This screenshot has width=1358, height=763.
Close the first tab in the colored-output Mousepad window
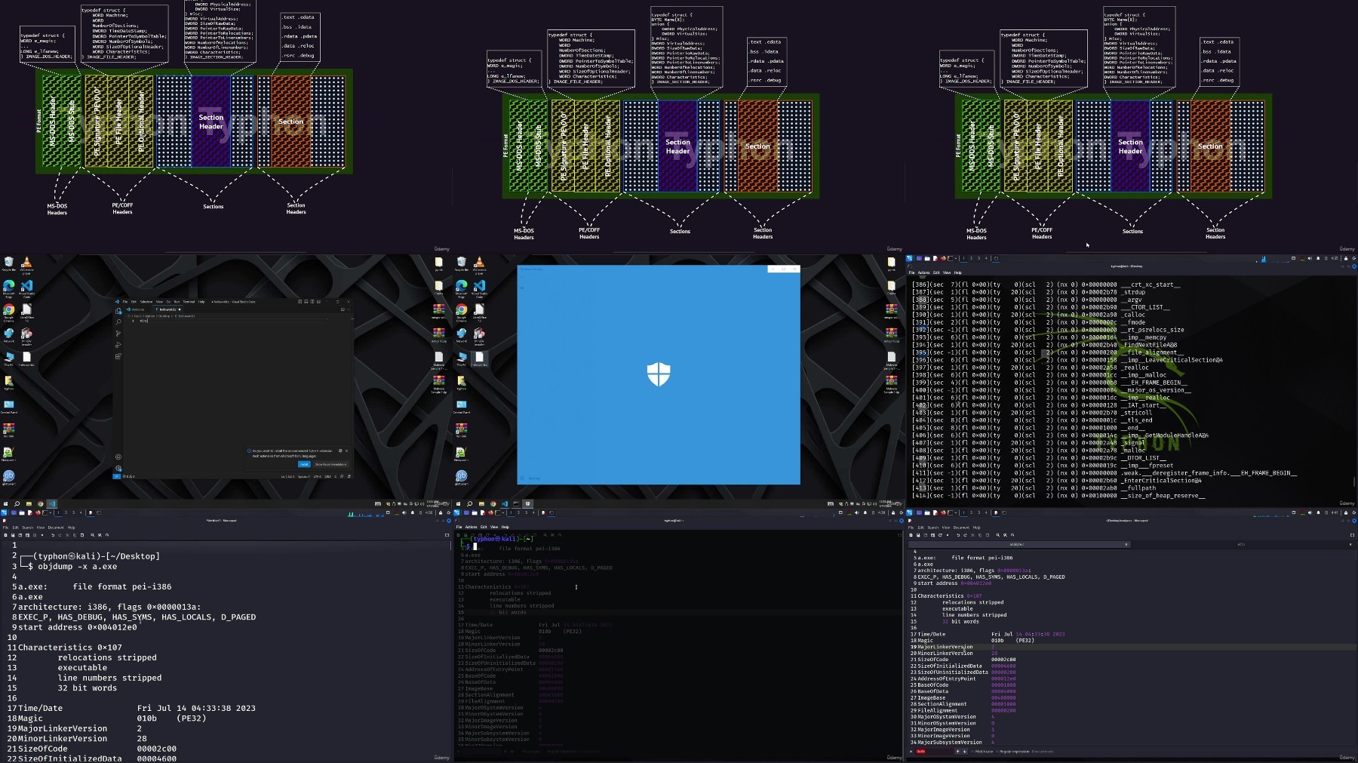[x=1126, y=544]
